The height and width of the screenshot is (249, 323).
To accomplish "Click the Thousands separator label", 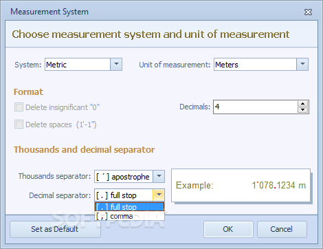I will coord(54,176).
